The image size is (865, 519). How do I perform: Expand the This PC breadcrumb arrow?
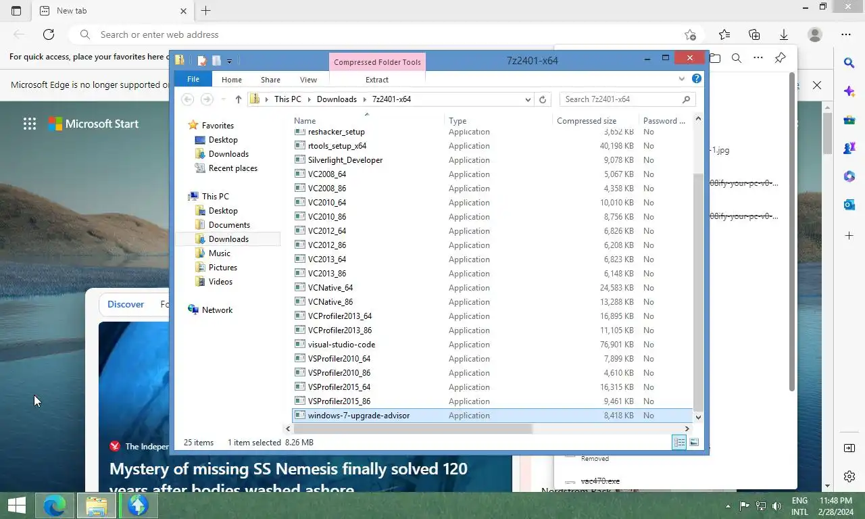pos(309,99)
